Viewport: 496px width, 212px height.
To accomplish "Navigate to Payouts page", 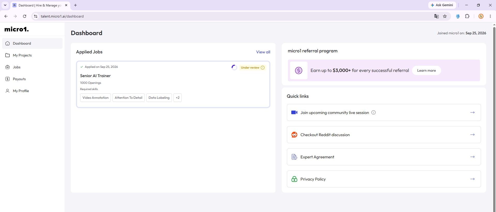I will [x=32, y=79].
